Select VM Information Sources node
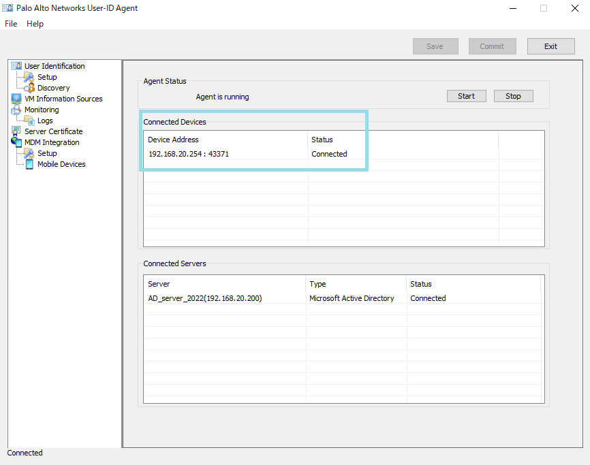Image resolution: width=590 pixels, height=465 pixels. pyautogui.click(x=63, y=99)
